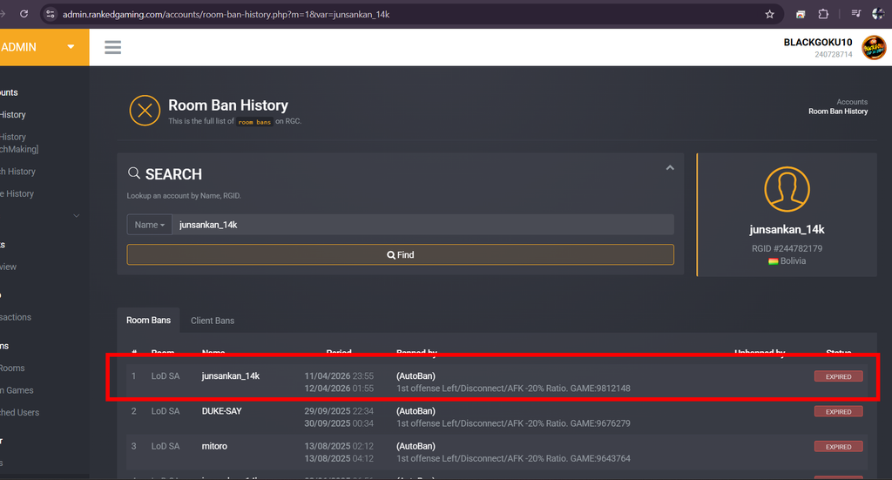Click the Bolivia flag icon
The width and height of the screenshot is (892, 480).
[x=774, y=261]
